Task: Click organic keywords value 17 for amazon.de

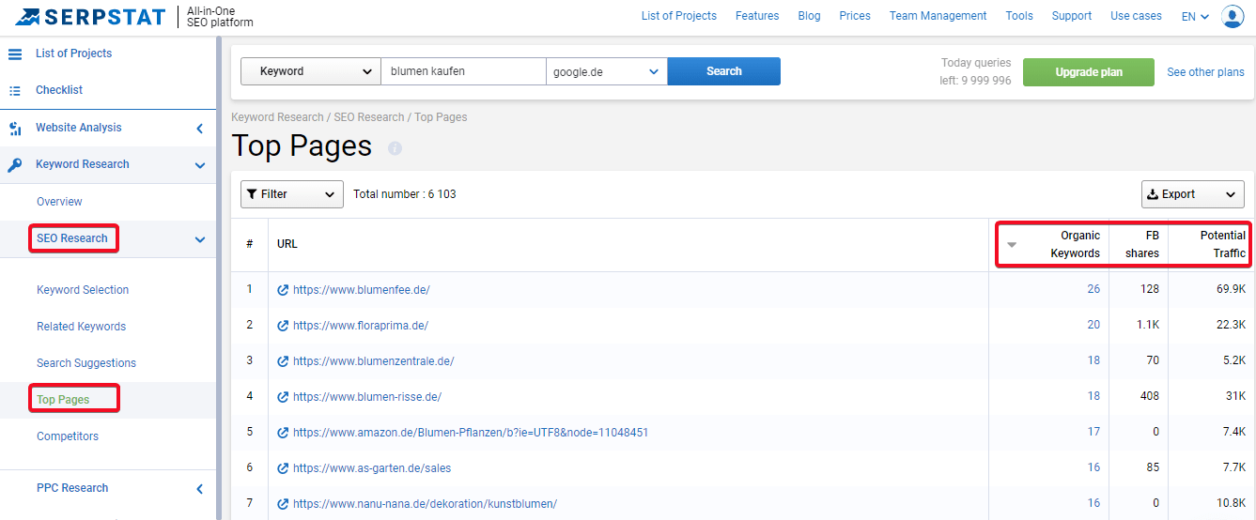Action: pyautogui.click(x=1093, y=432)
